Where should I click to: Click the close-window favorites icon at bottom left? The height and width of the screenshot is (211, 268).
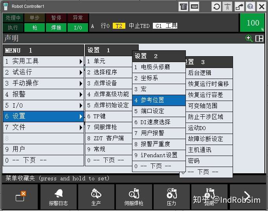(20, 197)
